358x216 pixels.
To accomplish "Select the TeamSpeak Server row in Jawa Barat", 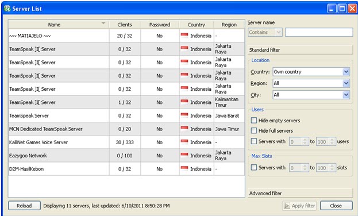I will click(x=126, y=115).
